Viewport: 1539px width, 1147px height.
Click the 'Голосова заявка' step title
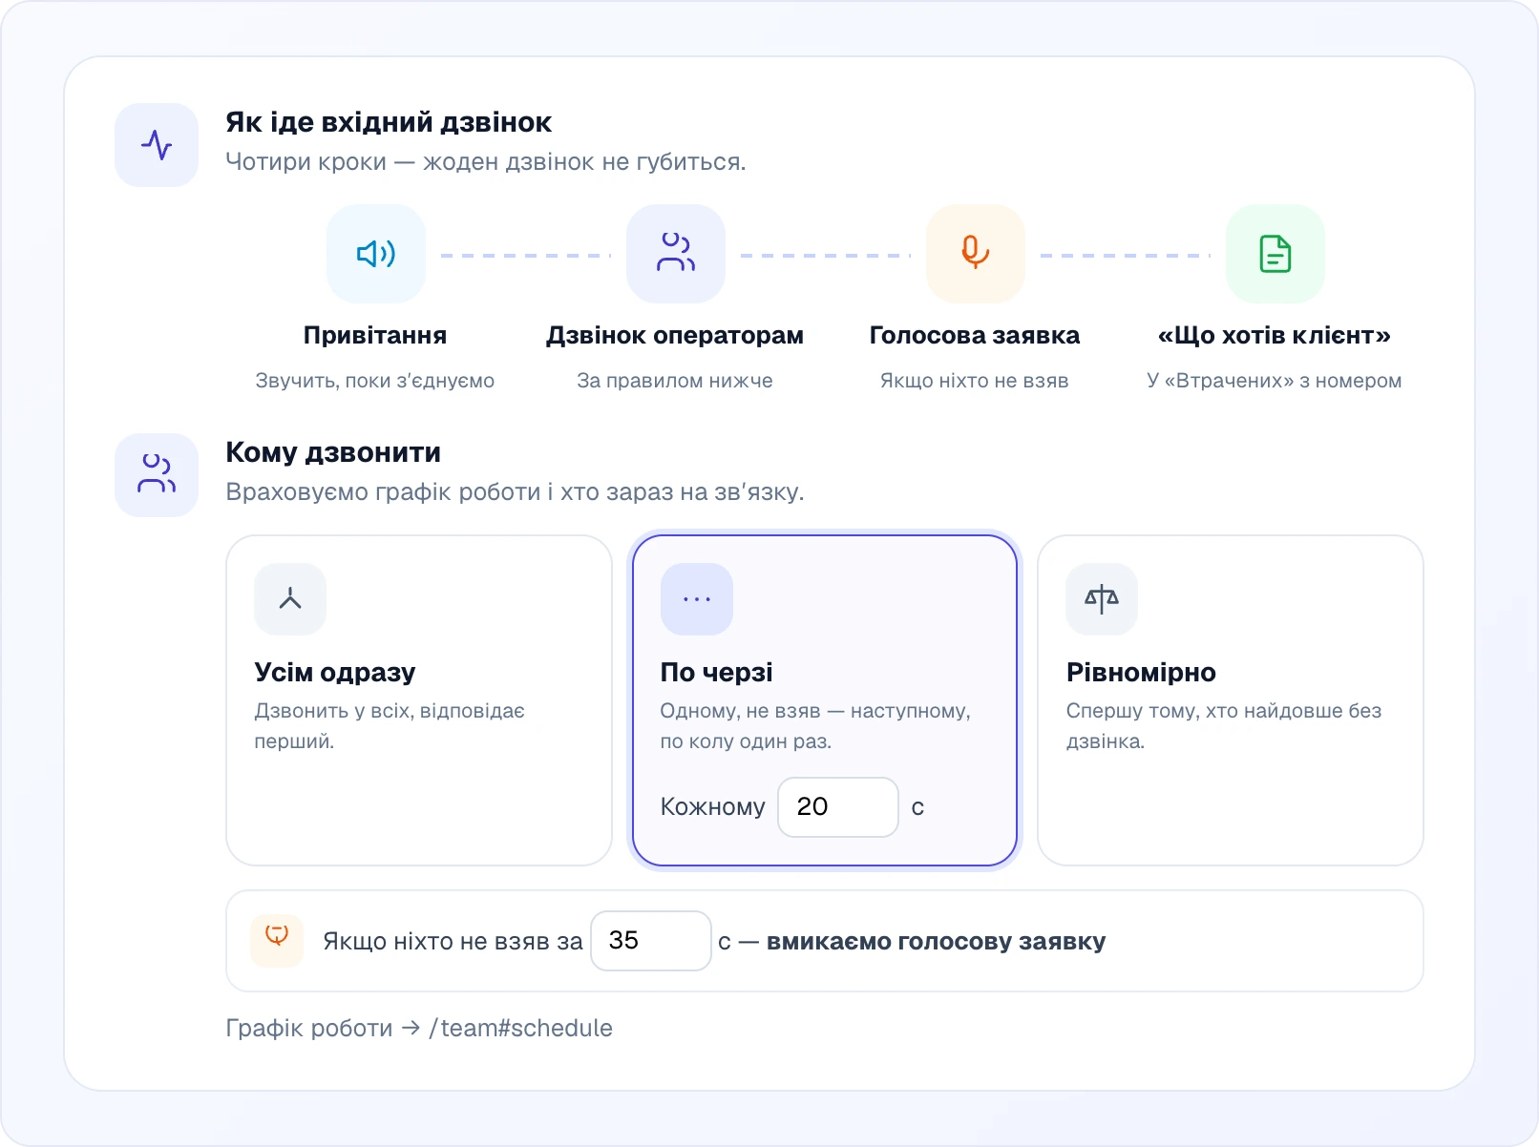coord(975,336)
